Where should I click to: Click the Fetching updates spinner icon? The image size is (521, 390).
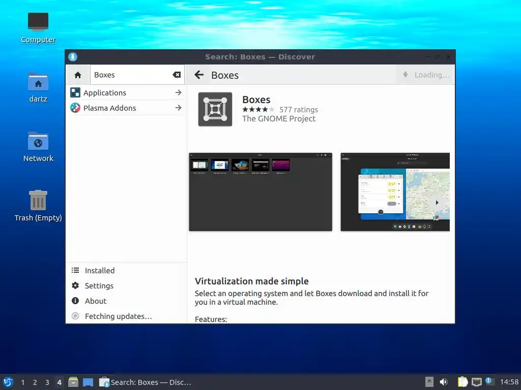pos(75,316)
